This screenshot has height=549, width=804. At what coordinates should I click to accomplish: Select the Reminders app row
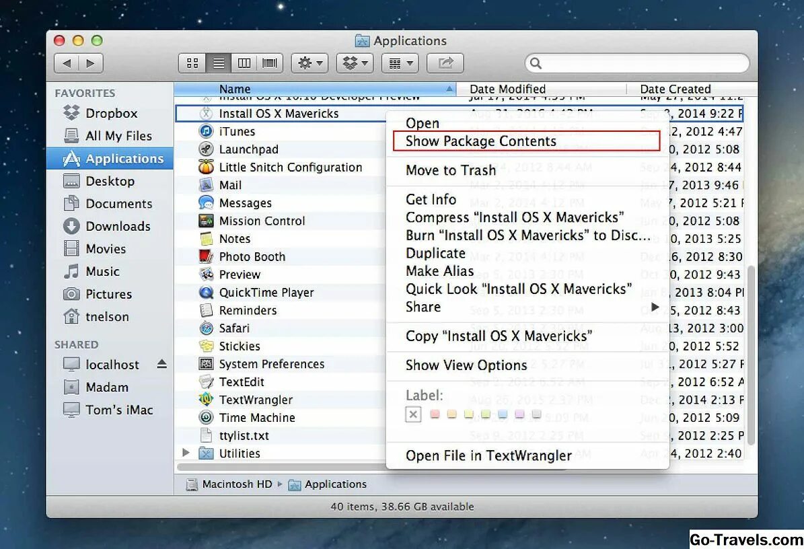pos(280,311)
